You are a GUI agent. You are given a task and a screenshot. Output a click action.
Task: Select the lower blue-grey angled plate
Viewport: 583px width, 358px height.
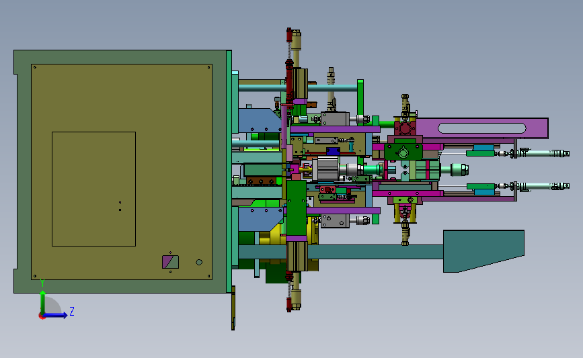[259, 219]
